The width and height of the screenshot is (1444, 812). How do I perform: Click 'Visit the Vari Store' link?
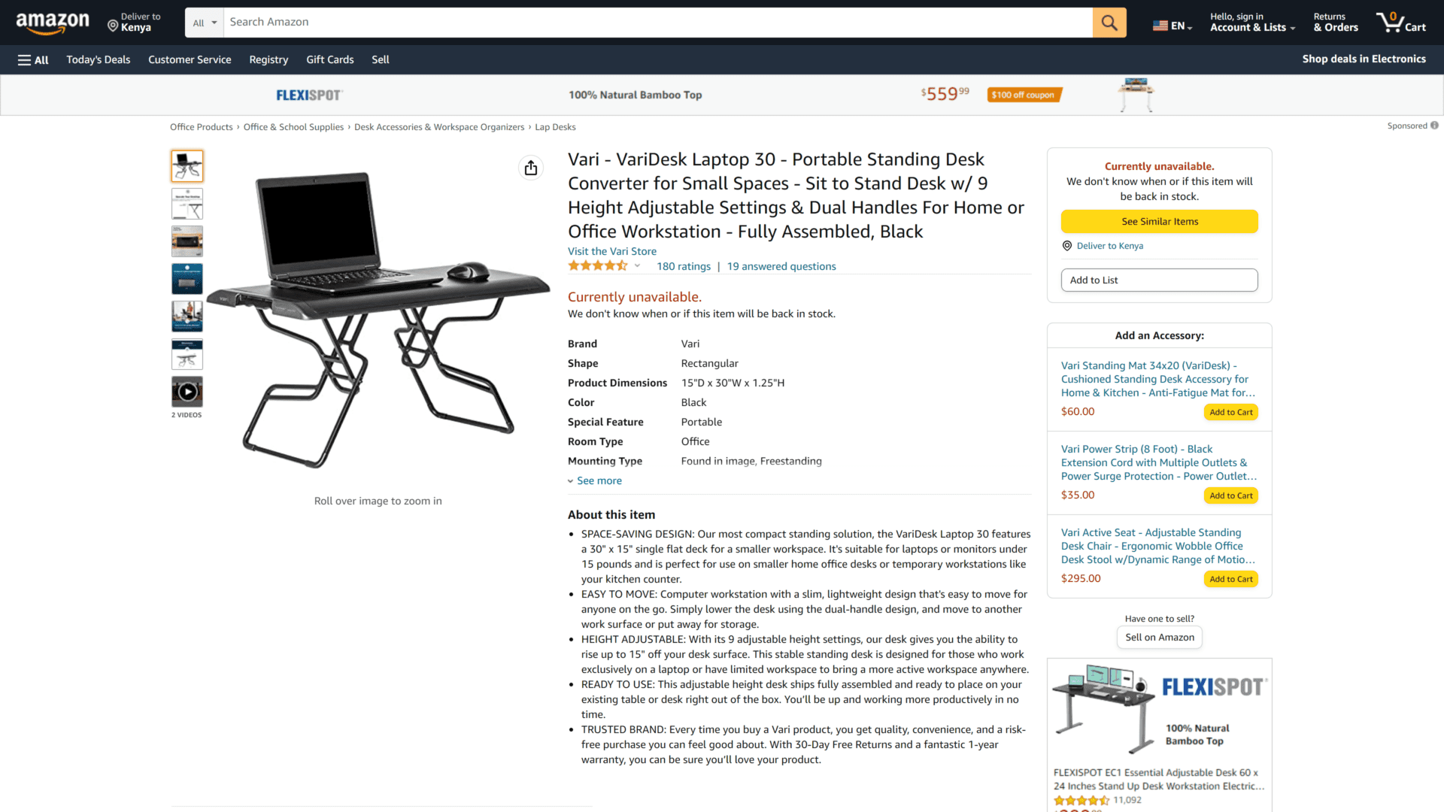612,251
